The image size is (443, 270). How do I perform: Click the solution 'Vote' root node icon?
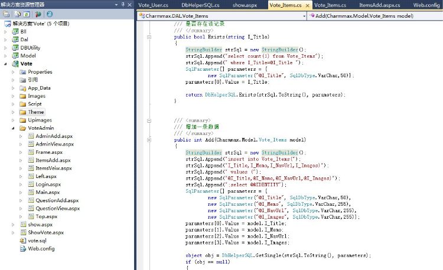tap(8, 24)
